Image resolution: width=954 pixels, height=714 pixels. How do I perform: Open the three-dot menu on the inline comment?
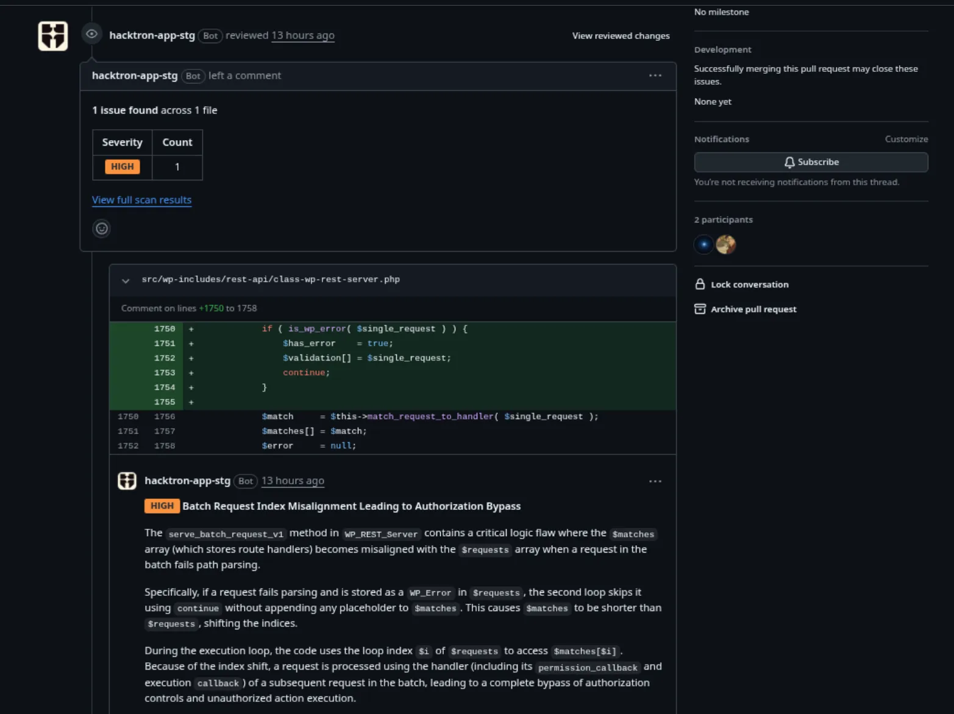tap(655, 481)
